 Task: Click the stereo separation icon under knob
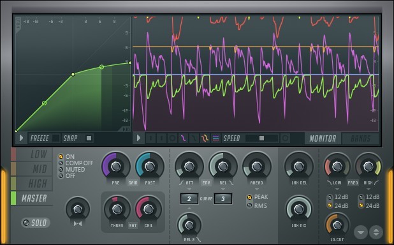point(78,223)
